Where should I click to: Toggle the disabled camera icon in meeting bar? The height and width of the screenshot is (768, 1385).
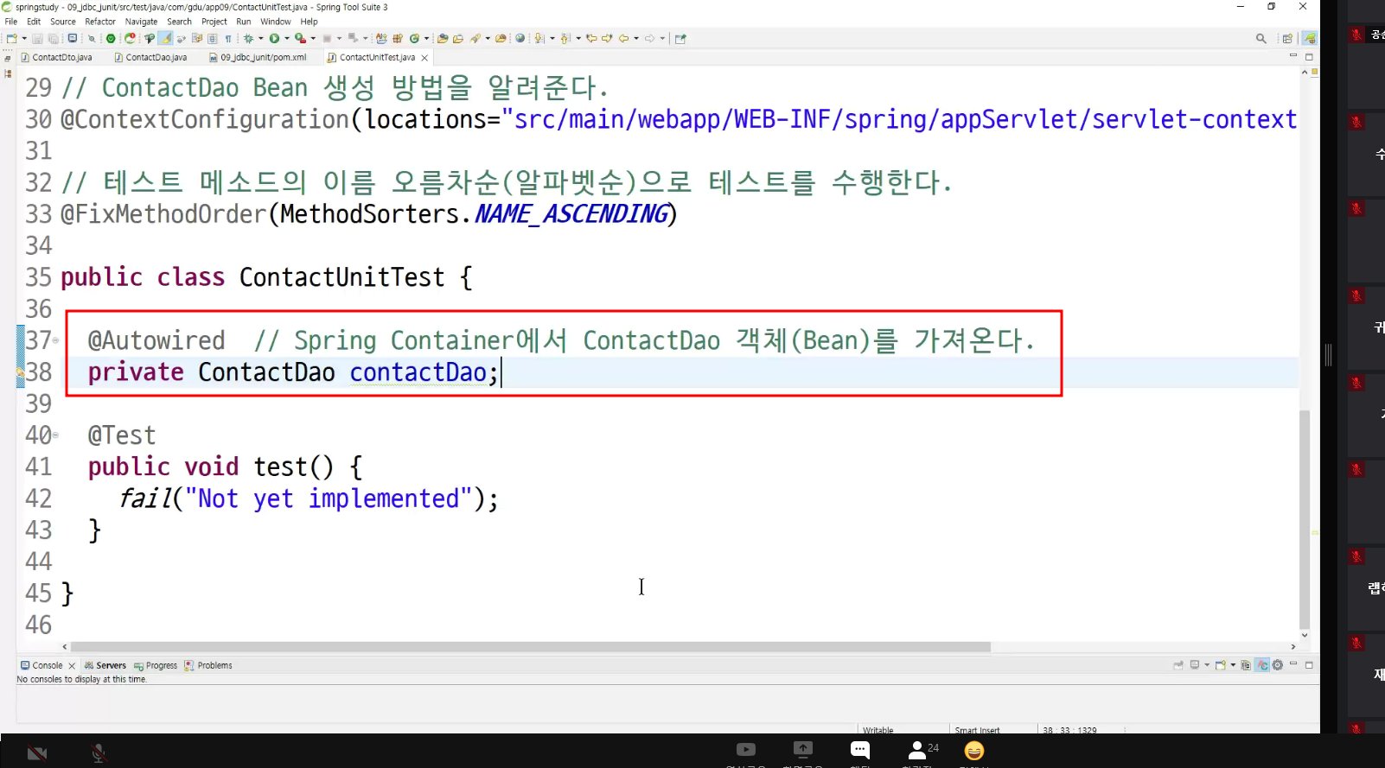pyautogui.click(x=36, y=753)
